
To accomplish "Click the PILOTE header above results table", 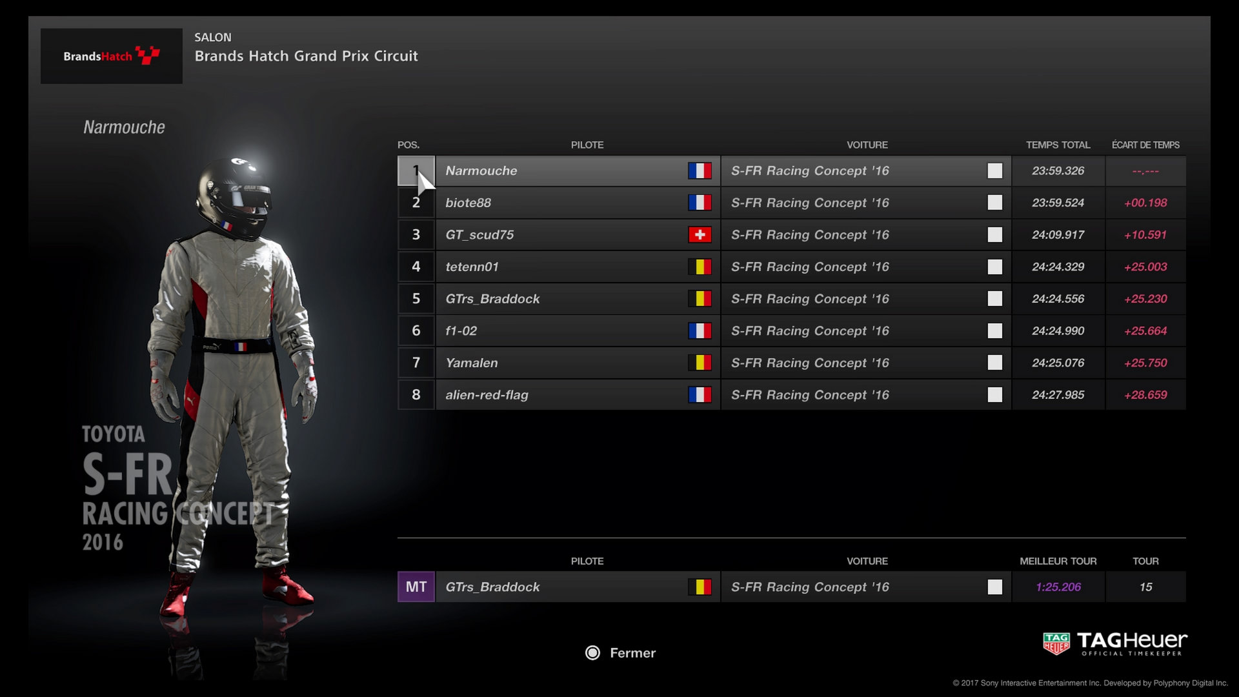I will [587, 145].
